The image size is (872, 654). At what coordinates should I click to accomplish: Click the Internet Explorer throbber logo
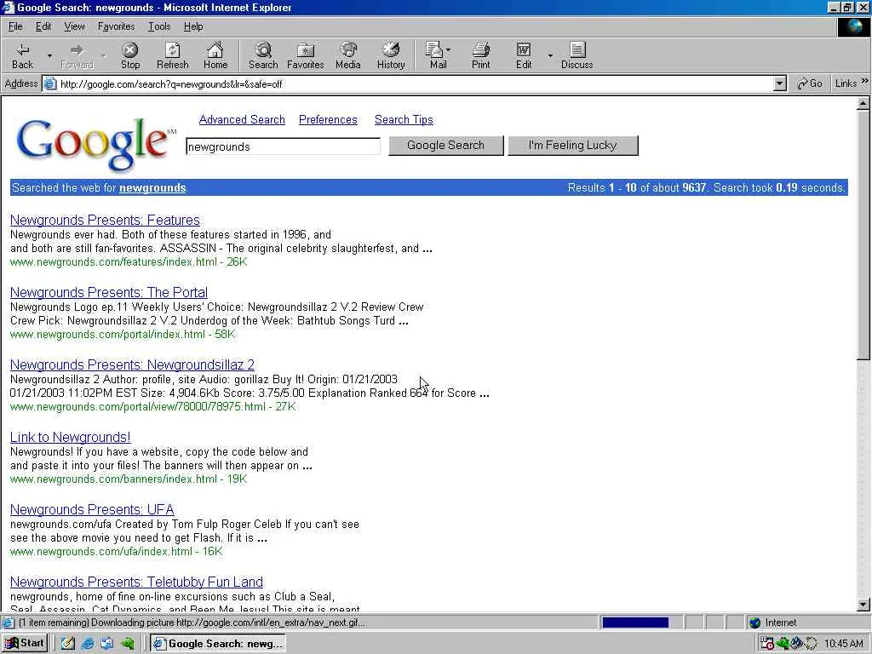tap(853, 26)
